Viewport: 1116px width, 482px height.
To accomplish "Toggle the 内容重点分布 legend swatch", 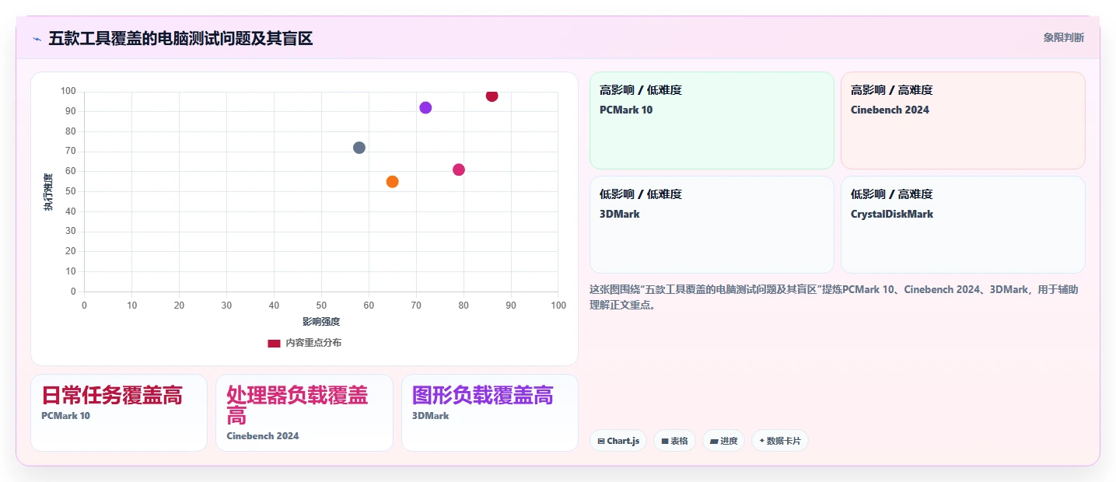I will click(x=274, y=343).
